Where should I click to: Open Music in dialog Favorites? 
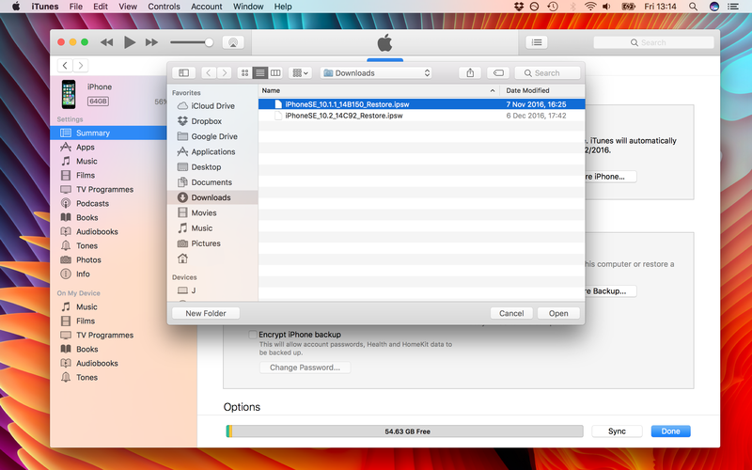212,228
